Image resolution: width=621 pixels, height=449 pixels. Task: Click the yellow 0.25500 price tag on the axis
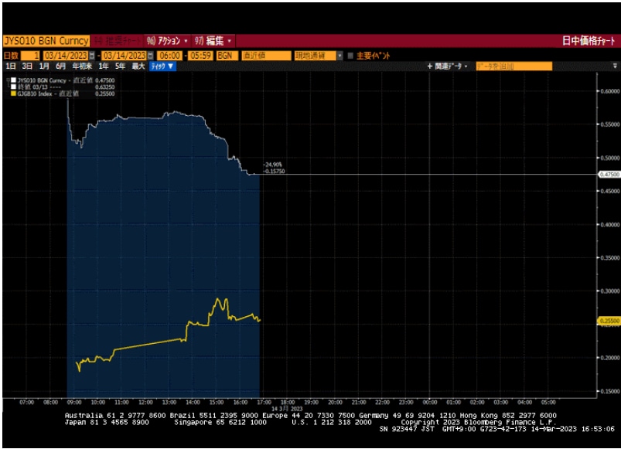click(609, 321)
